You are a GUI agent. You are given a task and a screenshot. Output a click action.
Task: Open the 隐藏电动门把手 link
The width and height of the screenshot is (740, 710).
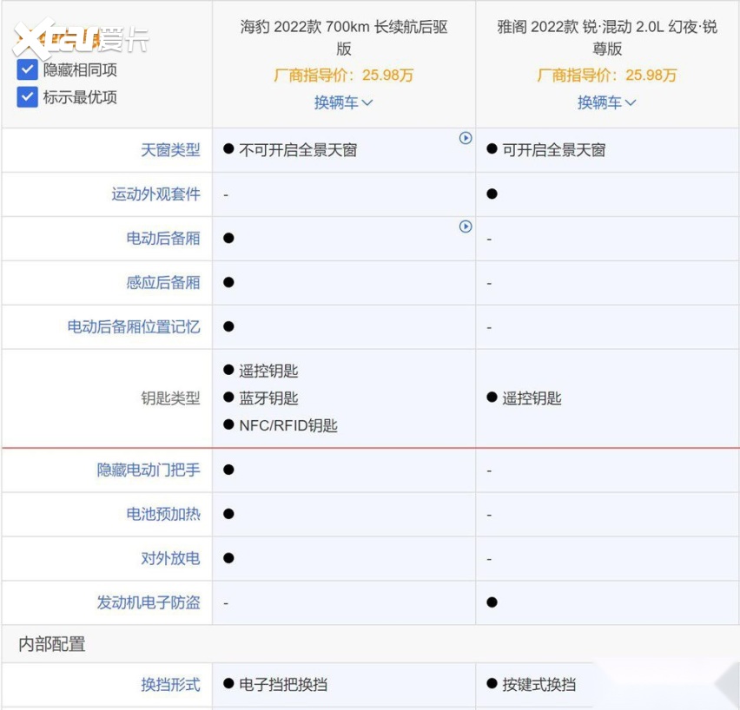click(x=149, y=470)
